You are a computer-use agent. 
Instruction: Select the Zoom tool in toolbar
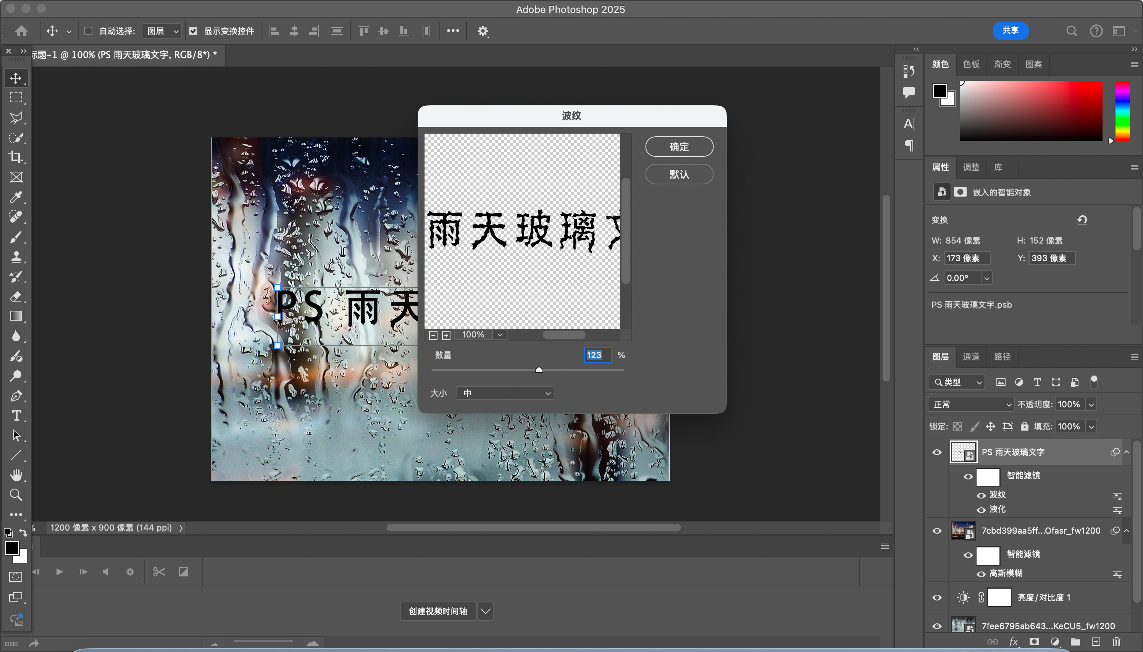pos(16,495)
